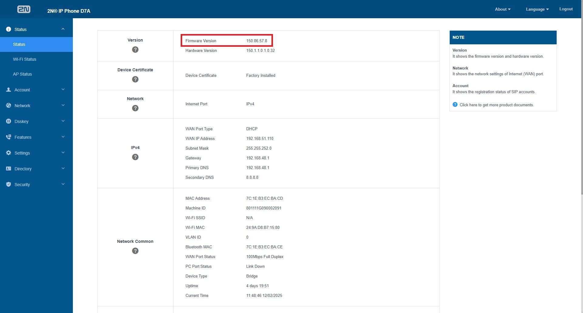Open the Security menu label
Screen dimensions: 583x313
[x=22, y=185]
